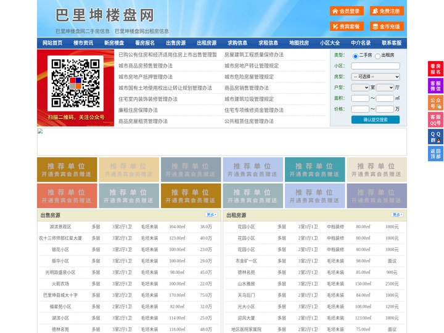This screenshot has width=444, height=333.
Task: Open article 城市房地产抵押管理办法
Action: [x=146, y=76]
